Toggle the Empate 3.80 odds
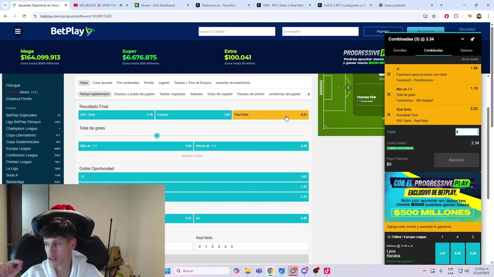This screenshot has height=277, width=494. click(x=193, y=115)
